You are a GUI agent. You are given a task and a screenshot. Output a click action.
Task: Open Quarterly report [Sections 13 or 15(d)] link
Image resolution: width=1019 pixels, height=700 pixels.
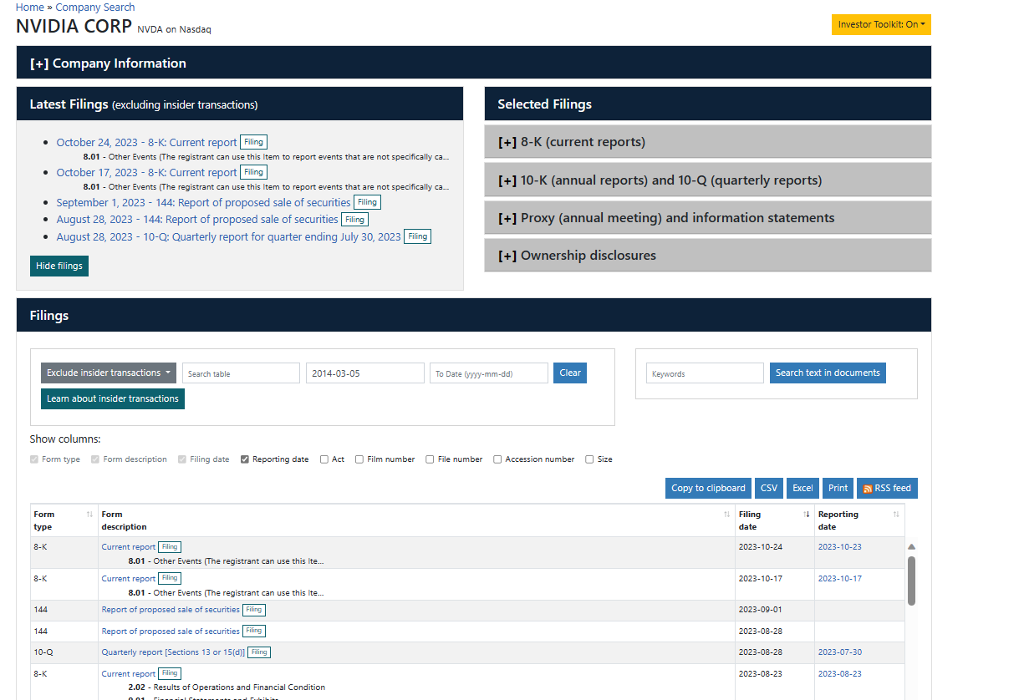[174, 652]
